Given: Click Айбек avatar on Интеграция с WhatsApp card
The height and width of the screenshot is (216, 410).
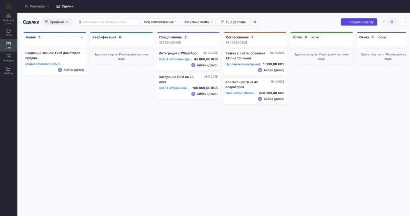Looking at the screenshot, I should (x=193, y=65).
